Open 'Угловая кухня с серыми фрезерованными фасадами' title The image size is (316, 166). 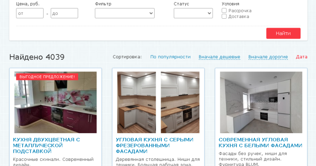[155, 145]
